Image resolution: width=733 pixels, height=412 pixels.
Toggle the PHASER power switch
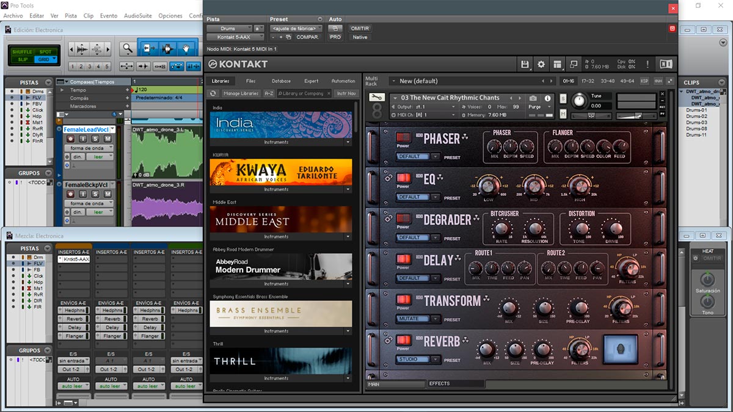pyautogui.click(x=403, y=137)
